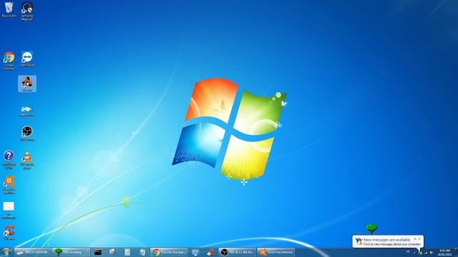Launch VLC media player from desktop
Image resolution: width=458 pixels, height=257 pixels.
coord(27,160)
